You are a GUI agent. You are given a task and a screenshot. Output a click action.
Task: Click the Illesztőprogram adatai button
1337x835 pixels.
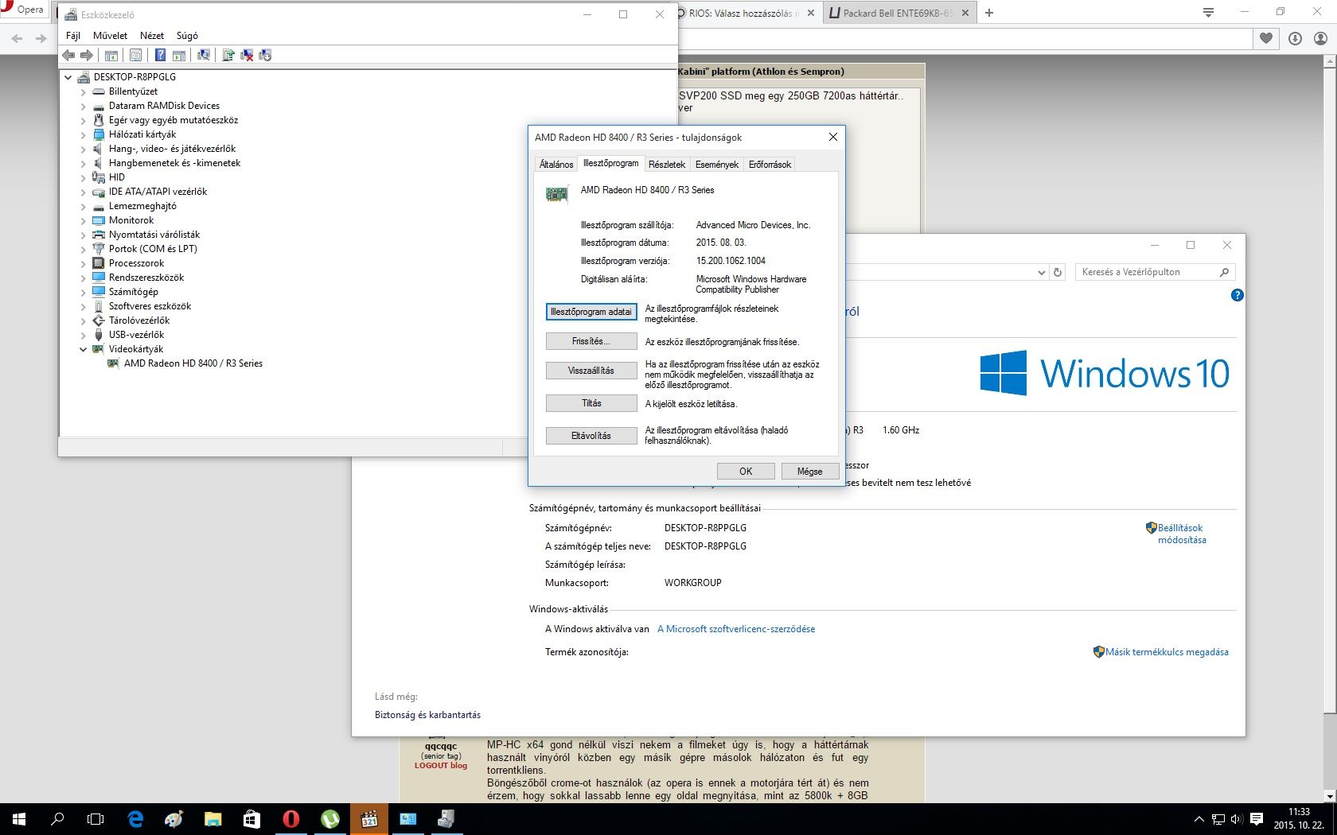coord(591,312)
